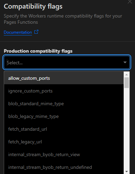Click the scrollbar up arrow
Image resolution: width=135 pixels, height=174 pixels.
tap(126, 75)
